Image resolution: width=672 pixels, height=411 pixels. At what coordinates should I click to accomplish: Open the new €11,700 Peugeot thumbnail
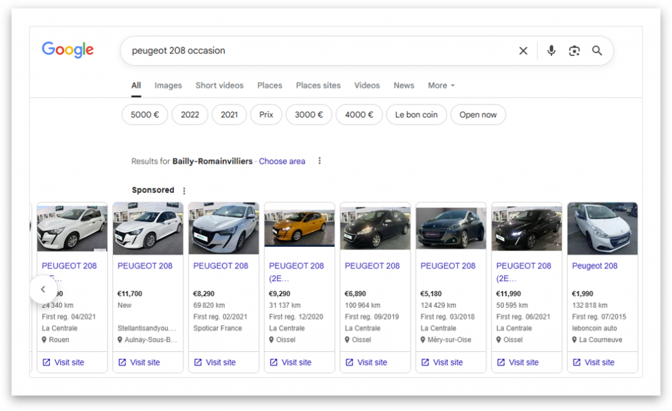click(x=148, y=228)
